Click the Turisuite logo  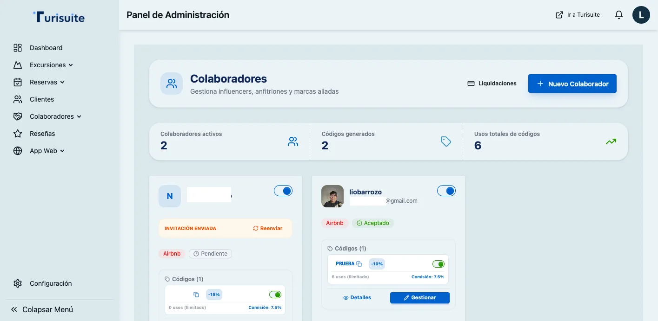(x=59, y=17)
